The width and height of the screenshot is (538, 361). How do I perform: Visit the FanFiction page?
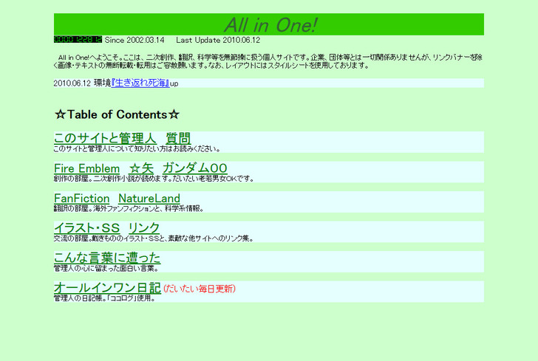pyautogui.click(x=81, y=199)
